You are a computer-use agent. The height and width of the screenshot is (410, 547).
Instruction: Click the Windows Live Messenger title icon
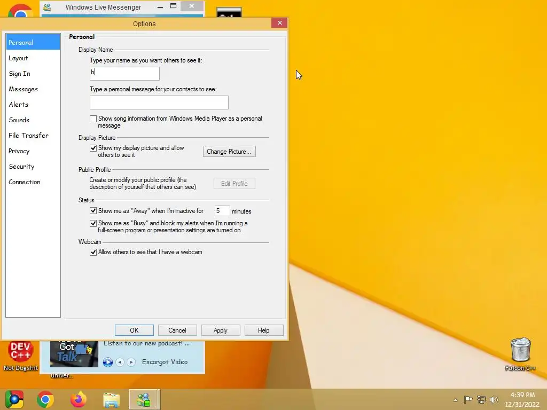click(47, 7)
